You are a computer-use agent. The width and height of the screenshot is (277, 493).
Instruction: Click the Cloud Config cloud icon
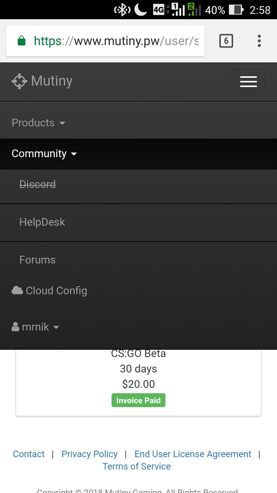tap(17, 290)
